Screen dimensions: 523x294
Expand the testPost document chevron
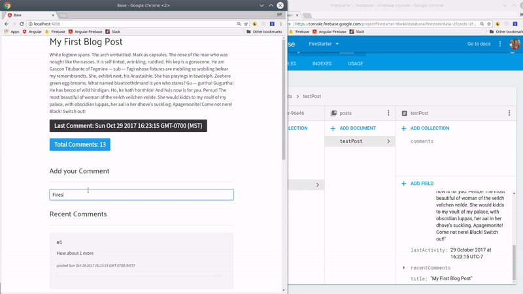pyautogui.click(x=388, y=141)
